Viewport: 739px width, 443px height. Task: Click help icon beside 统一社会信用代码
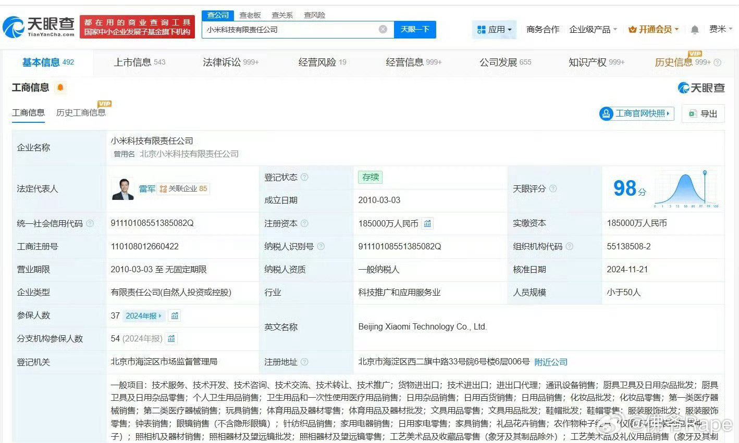[x=90, y=223]
